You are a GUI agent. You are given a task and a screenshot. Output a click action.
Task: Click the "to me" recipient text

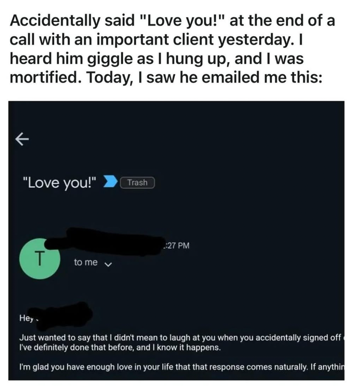pos(86,262)
